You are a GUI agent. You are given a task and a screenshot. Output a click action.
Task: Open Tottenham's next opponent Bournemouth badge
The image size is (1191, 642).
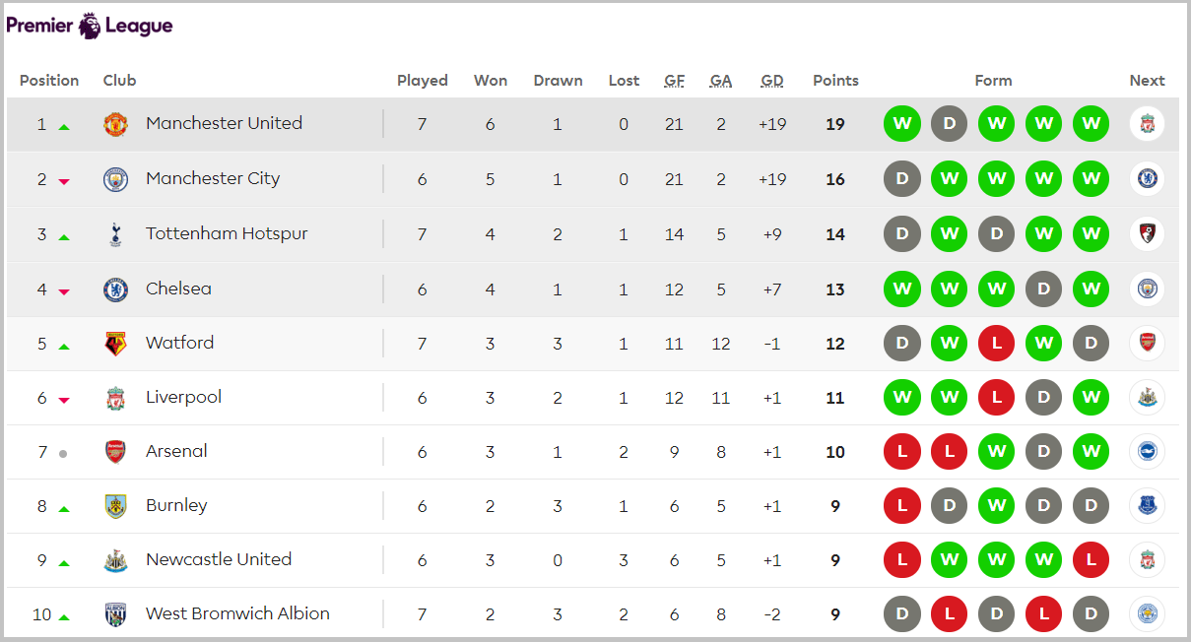(1147, 234)
